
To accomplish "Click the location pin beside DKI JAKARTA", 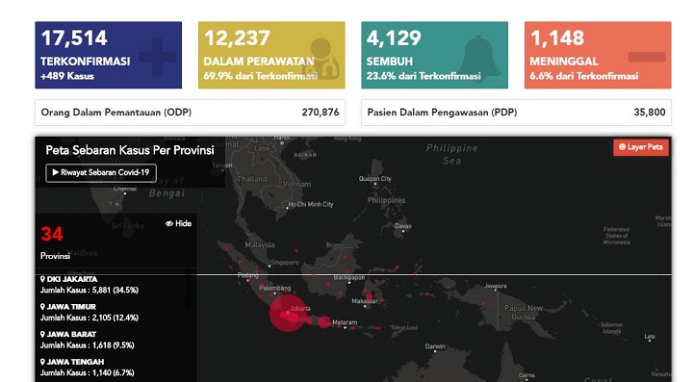I will pos(43,279).
